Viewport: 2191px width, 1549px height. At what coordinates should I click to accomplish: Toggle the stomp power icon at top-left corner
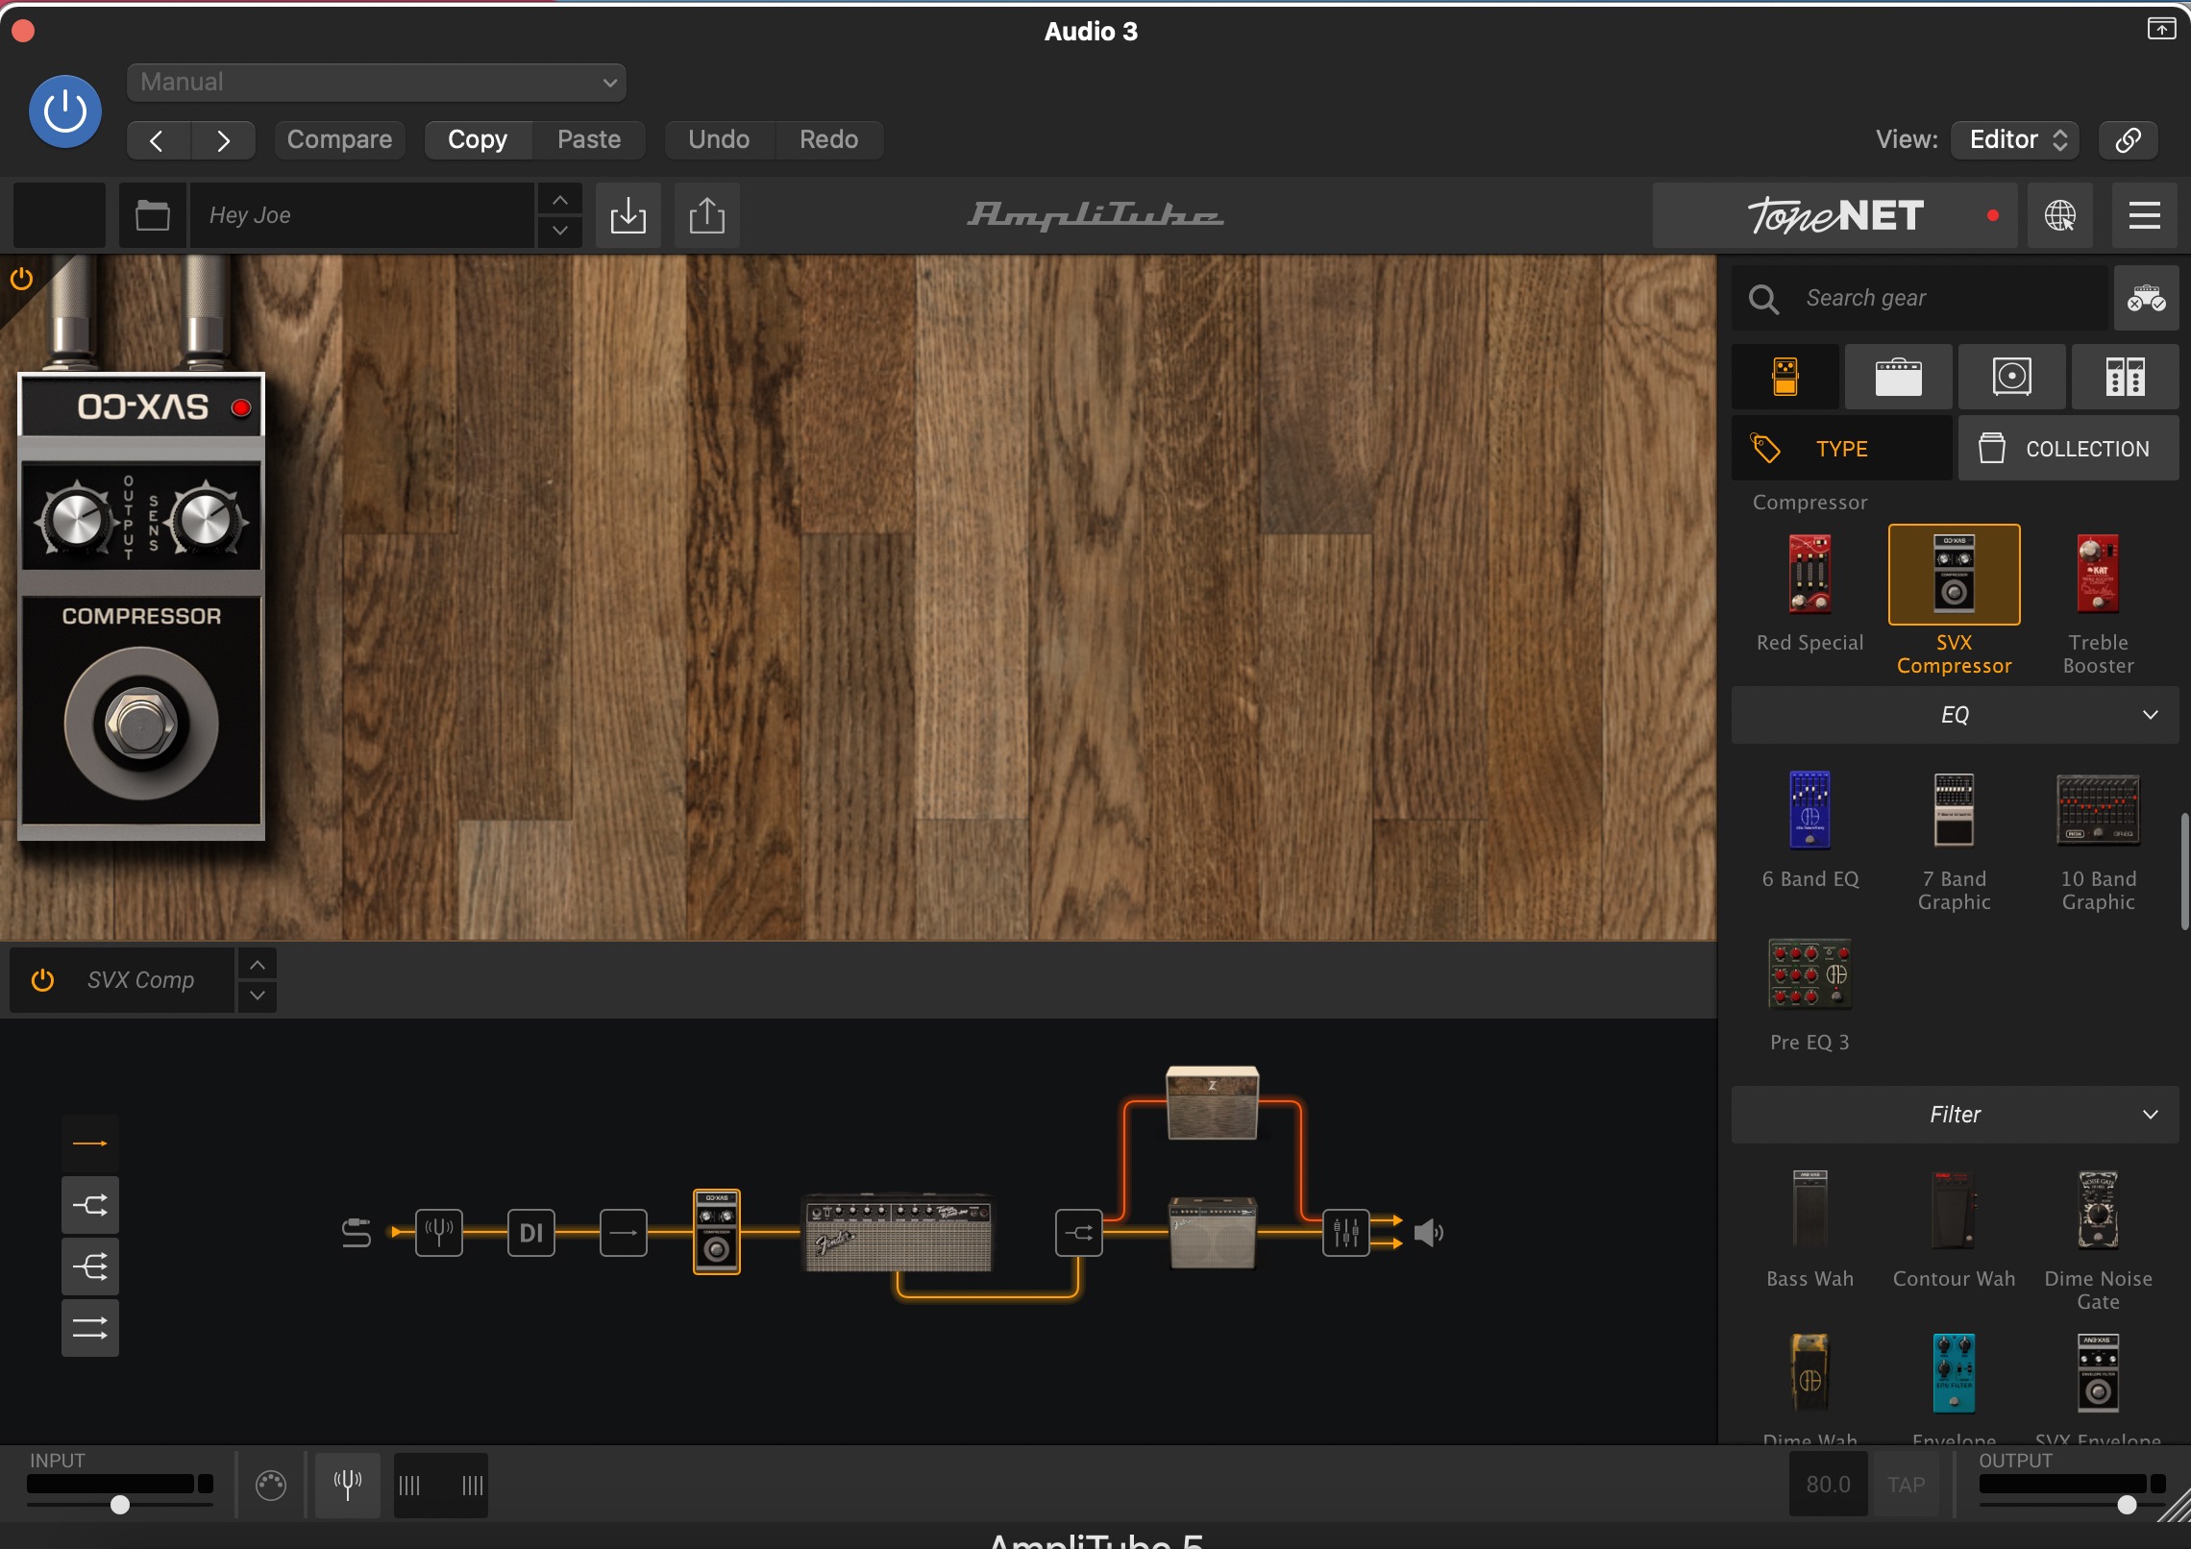tap(21, 280)
